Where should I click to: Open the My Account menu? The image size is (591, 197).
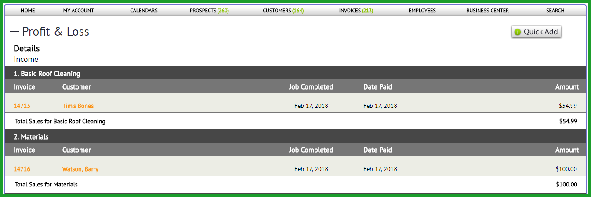[78, 11]
